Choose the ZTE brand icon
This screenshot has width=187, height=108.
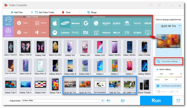pyautogui.click(x=127, y=32)
